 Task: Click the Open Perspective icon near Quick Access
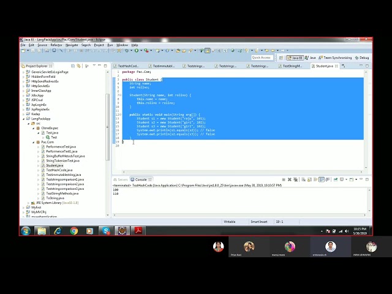[281, 58]
